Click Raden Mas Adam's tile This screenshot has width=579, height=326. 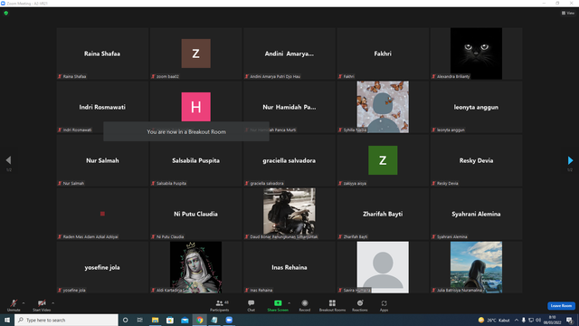(102, 214)
